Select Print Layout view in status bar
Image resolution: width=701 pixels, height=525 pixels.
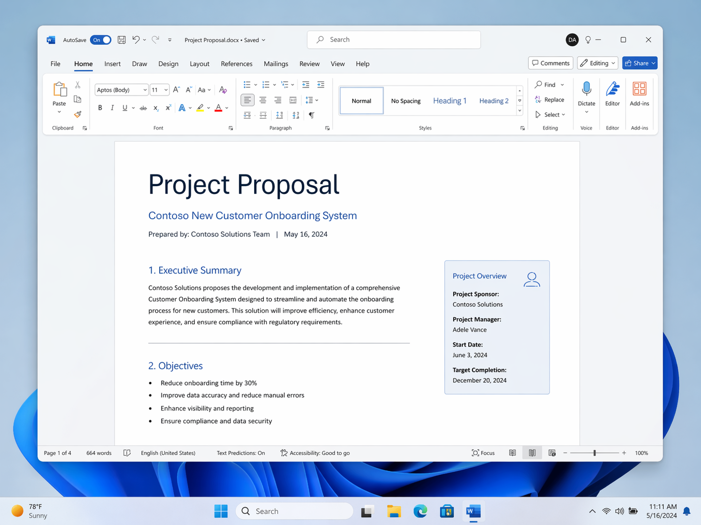[532, 453]
